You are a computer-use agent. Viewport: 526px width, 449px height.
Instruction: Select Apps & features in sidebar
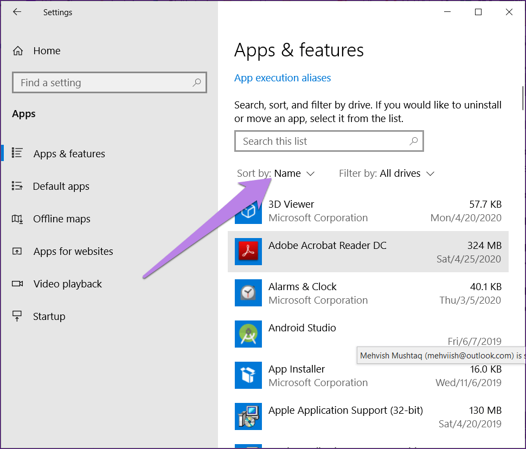[69, 153]
